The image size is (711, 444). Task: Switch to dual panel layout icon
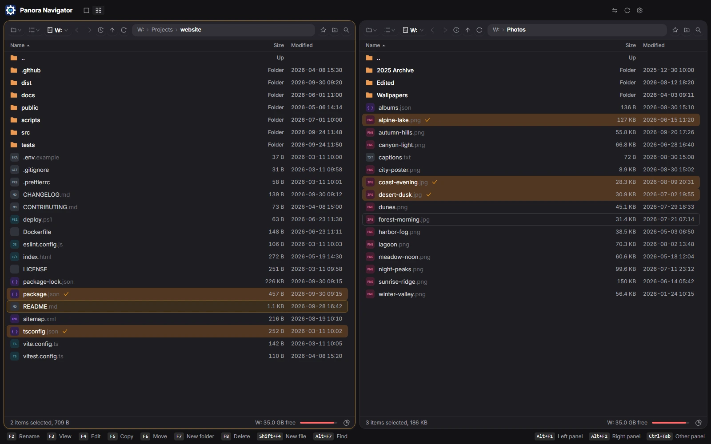tap(99, 10)
